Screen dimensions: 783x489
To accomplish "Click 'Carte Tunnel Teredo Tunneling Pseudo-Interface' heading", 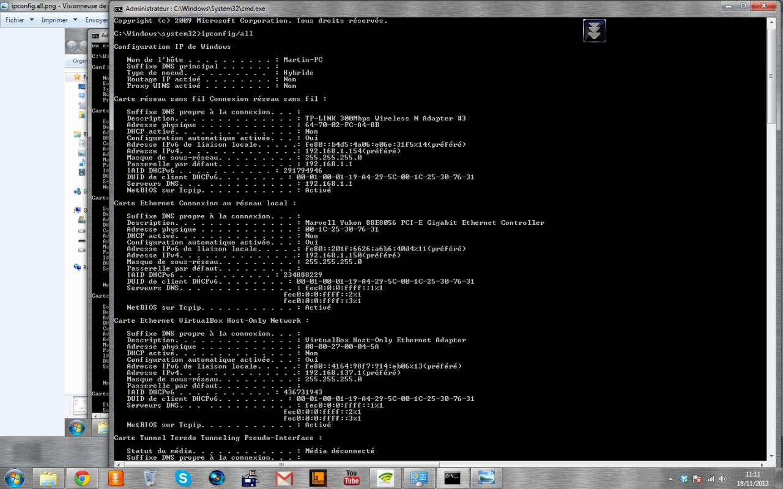I will point(218,438).
